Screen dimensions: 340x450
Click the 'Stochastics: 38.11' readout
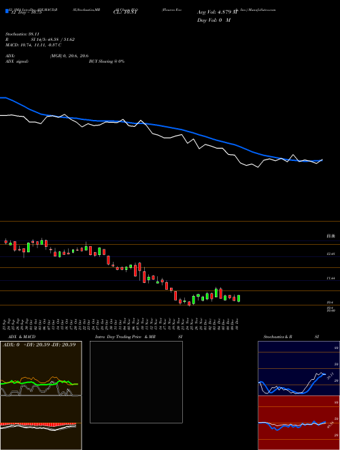pyautogui.click(x=22, y=34)
